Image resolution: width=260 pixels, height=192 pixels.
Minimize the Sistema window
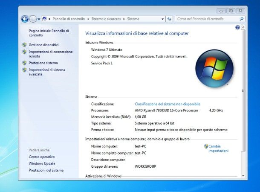tap(221, 11)
